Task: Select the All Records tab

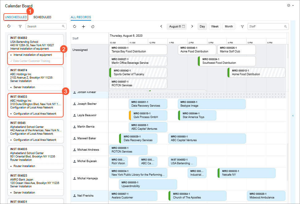Action: 81,17
